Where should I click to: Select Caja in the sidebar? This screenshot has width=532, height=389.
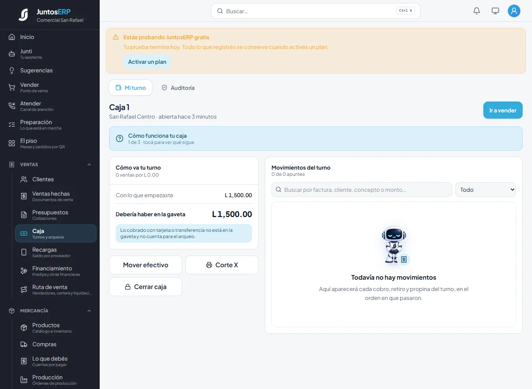point(56,233)
